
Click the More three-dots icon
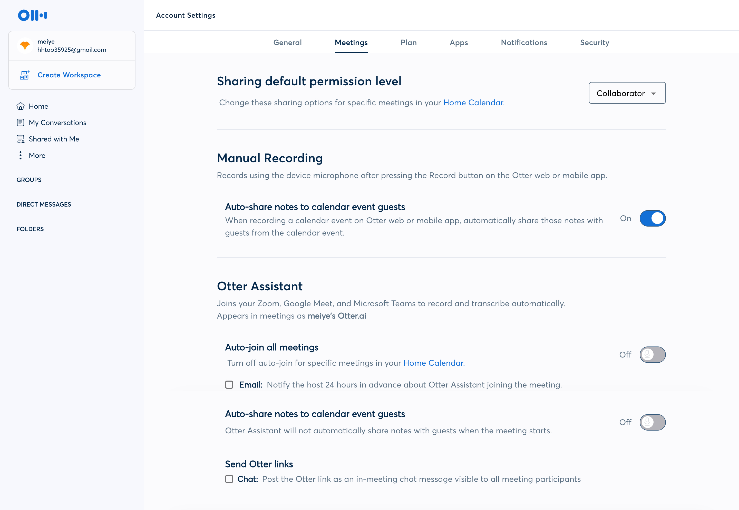coord(21,155)
